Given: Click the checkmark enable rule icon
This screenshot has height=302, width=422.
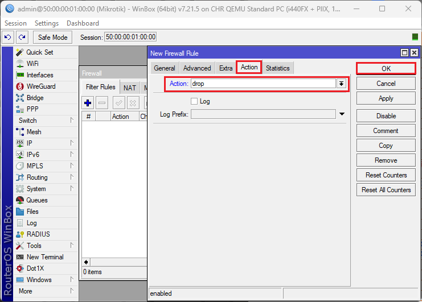Looking at the screenshot, I should [118, 103].
